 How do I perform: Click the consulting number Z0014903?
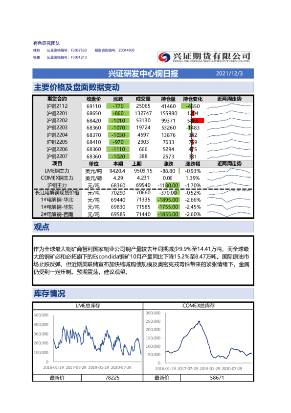127,50
